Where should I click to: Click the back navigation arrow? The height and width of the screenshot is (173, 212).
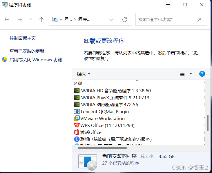pos(7,20)
